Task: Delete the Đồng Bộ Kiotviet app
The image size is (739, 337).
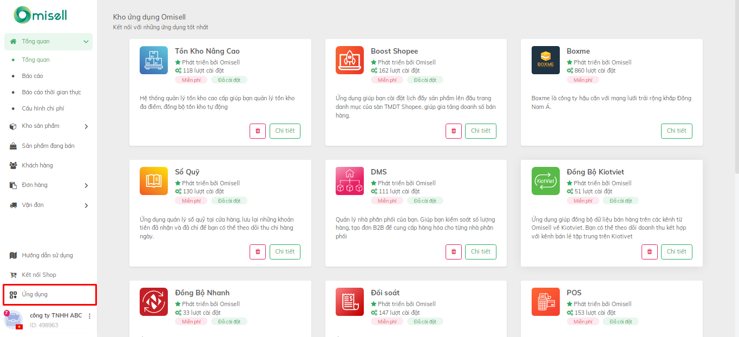Action: tap(650, 252)
